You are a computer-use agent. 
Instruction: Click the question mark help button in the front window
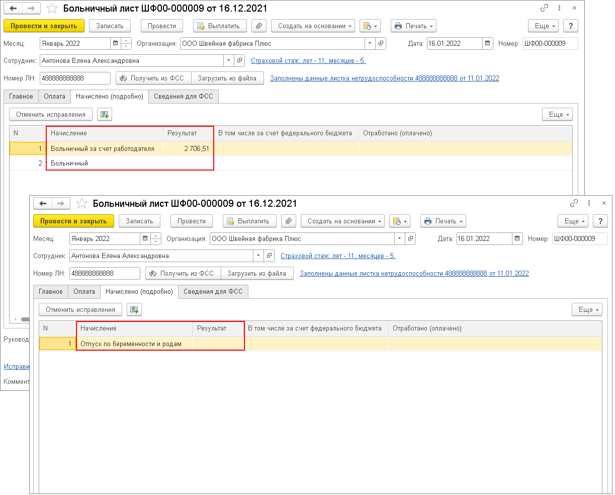(x=600, y=221)
